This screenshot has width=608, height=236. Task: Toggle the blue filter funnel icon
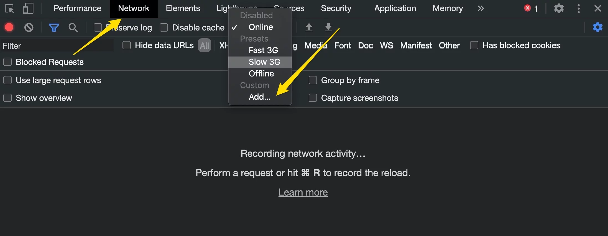pyautogui.click(x=54, y=27)
